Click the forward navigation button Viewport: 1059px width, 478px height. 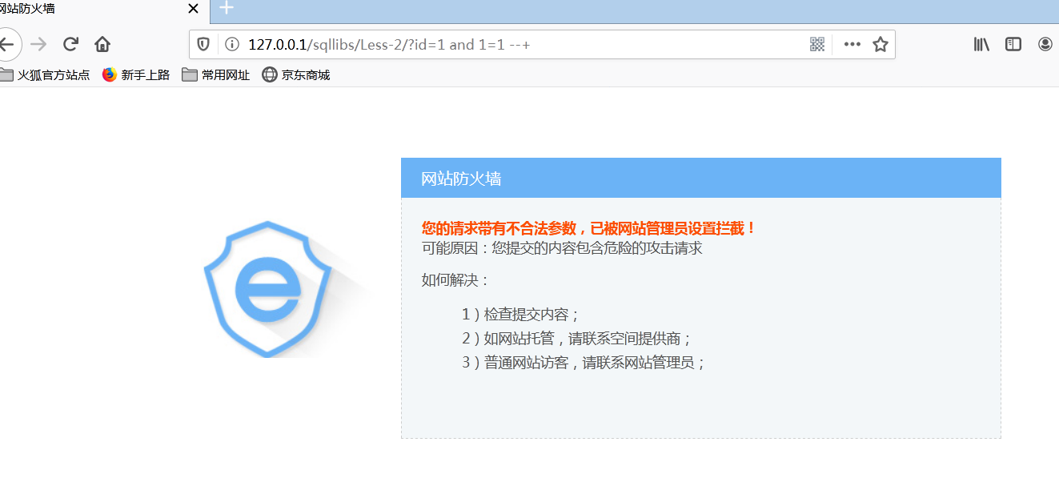(38, 44)
